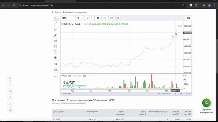The width and height of the screenshot is (218, 122).
Task: Toggle auto scale on price axis
Action: point(188,94)
